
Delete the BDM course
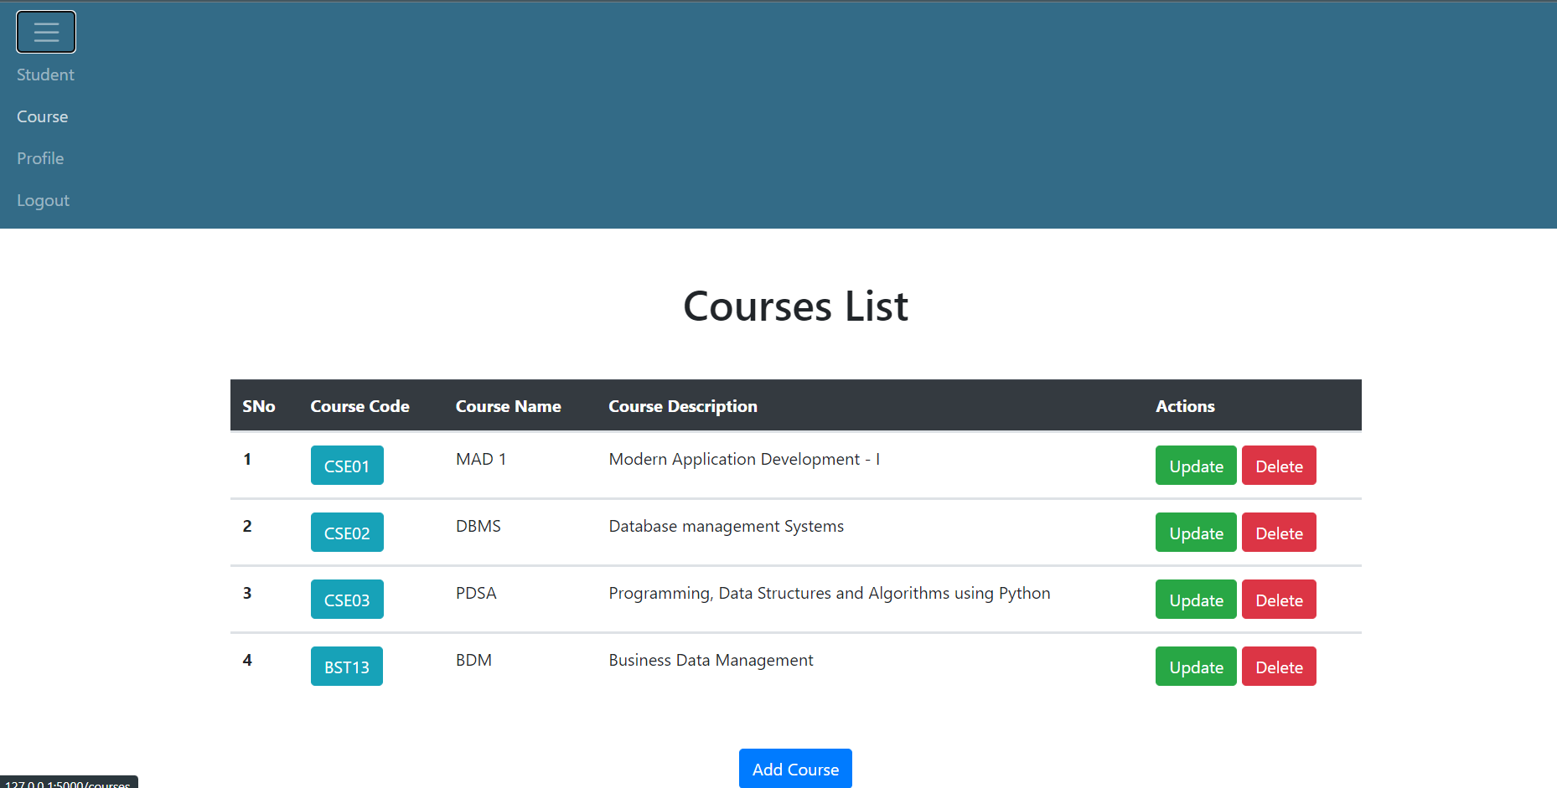click(1279, 666)
